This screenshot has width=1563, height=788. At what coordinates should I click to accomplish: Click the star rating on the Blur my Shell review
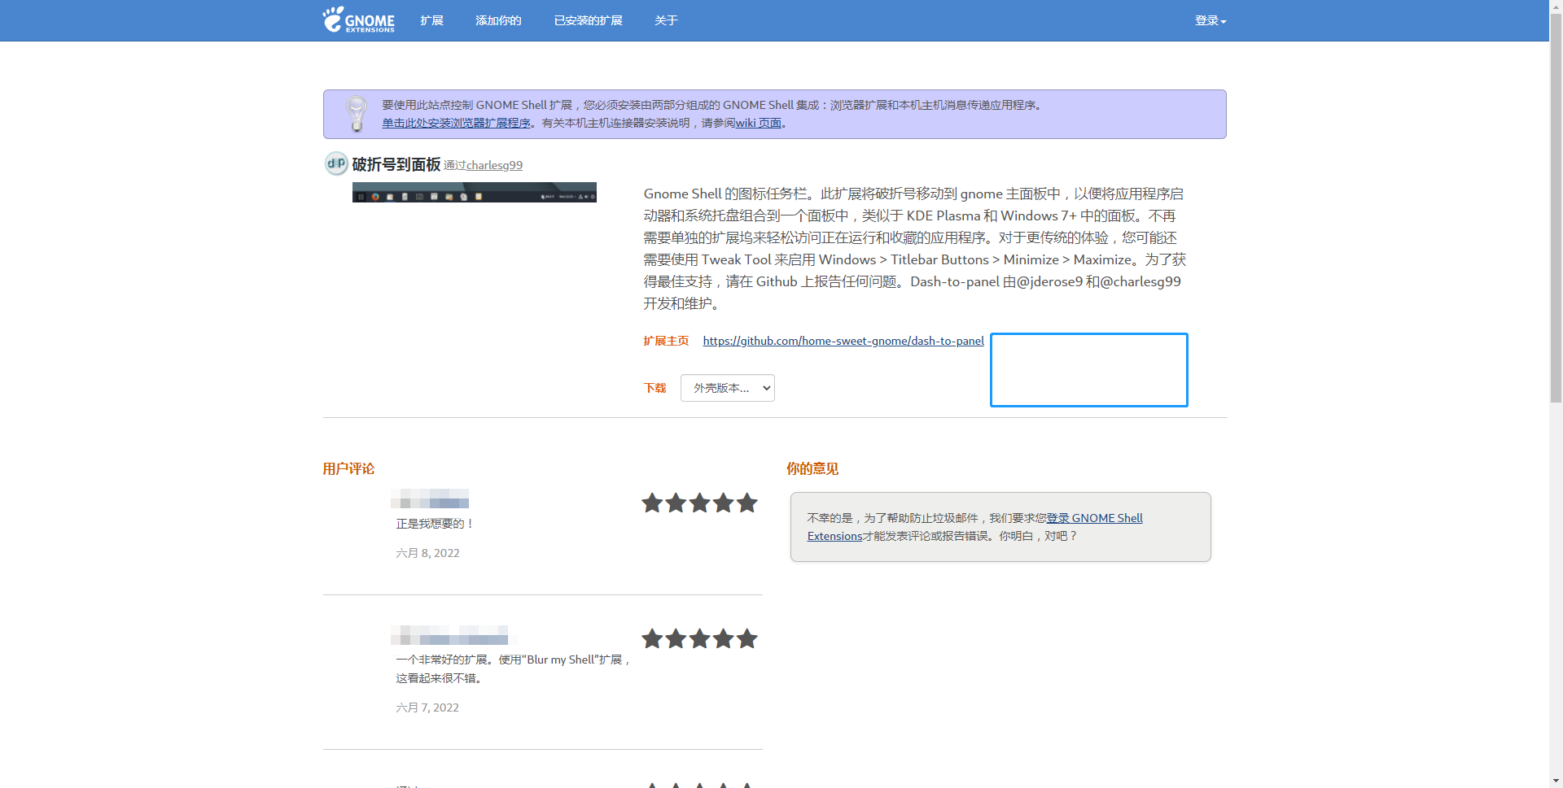click(699, 639)
